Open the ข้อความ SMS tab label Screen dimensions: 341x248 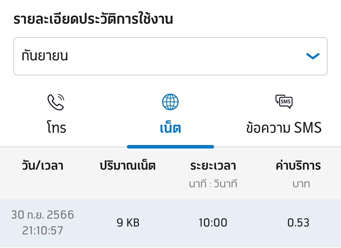pos(284,128)
